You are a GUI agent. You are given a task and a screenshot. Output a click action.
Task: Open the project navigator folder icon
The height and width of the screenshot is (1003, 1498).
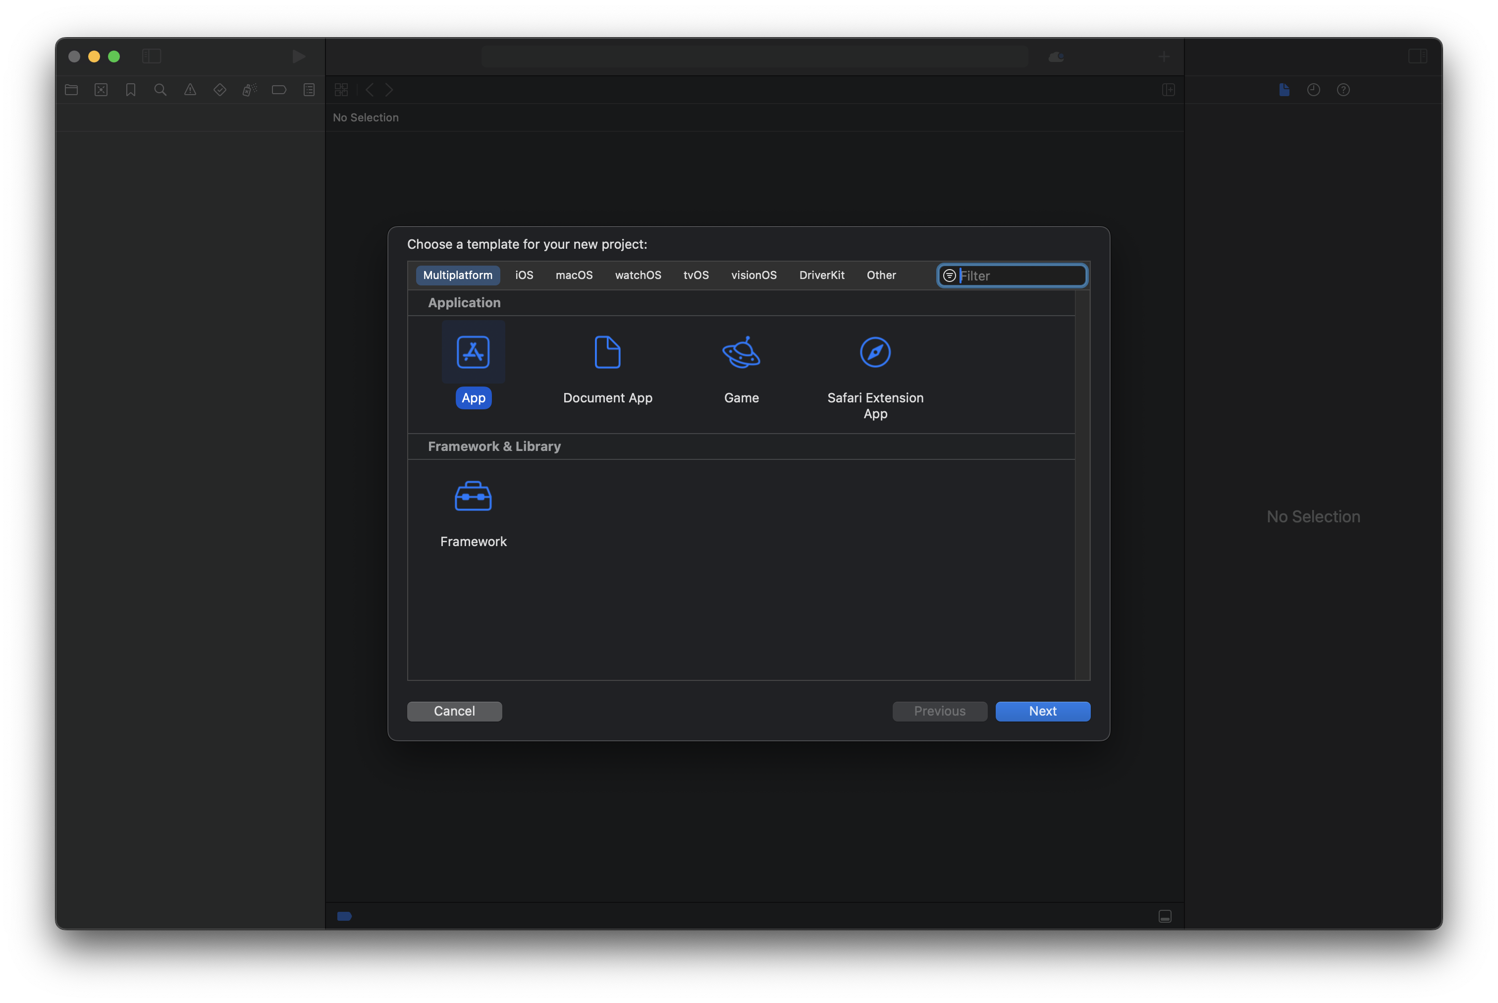[72, 90]
